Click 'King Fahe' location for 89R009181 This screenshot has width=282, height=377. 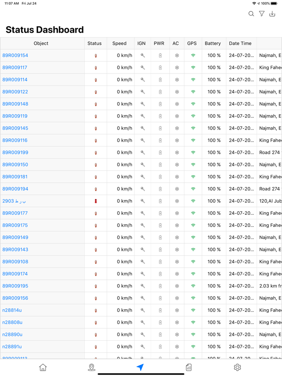[270, 177]
